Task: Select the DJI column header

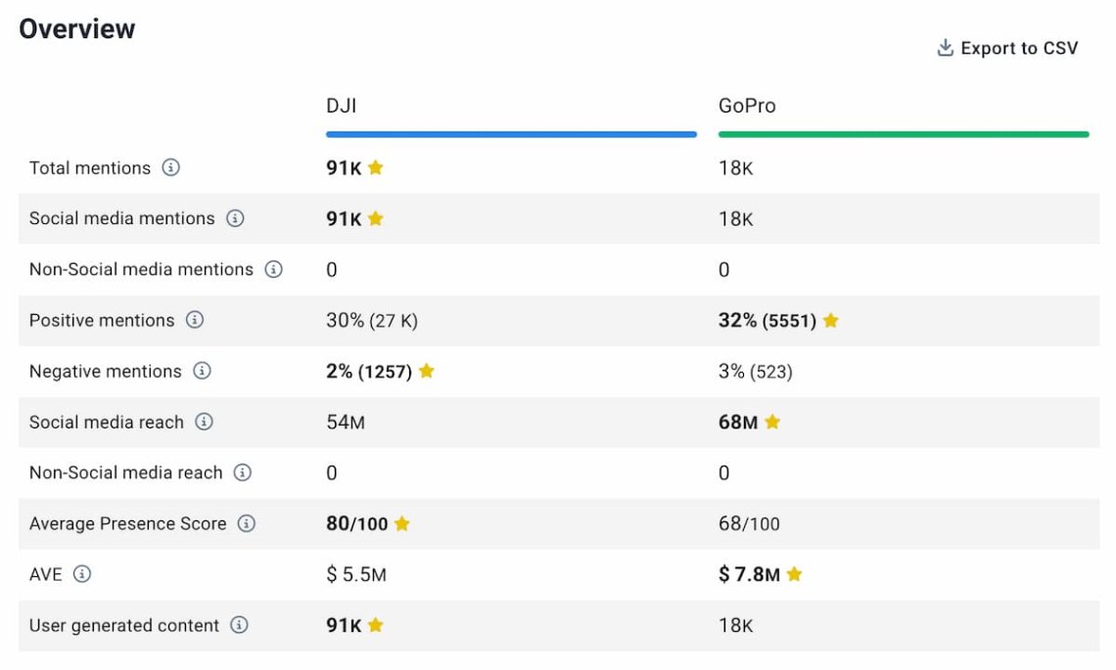Action: [341, 106]
